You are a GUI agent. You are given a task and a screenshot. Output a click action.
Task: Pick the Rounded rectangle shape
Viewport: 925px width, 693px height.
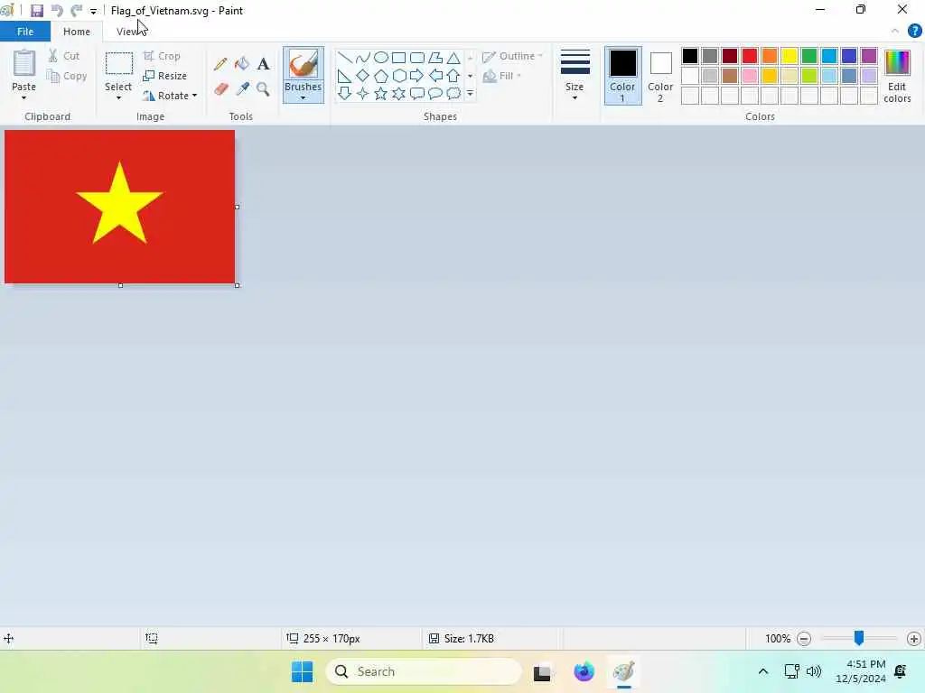coord(417,58)
